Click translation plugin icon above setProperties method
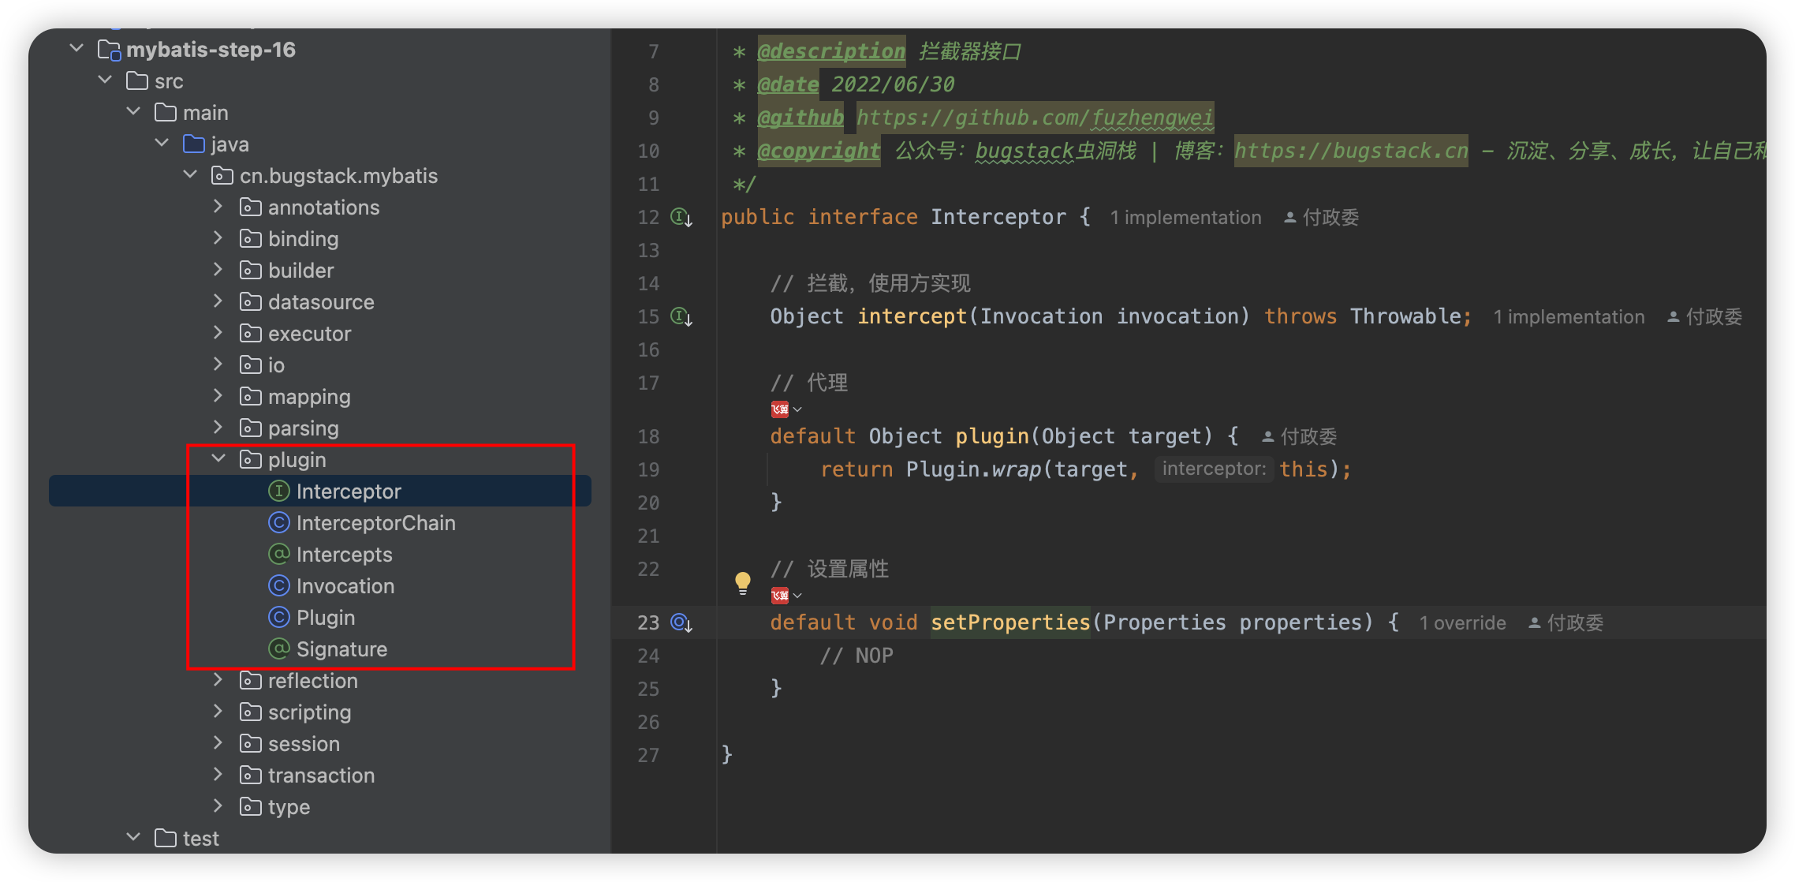The height and width of the screenshot is (882, 1795). click(x=780, y=595)
